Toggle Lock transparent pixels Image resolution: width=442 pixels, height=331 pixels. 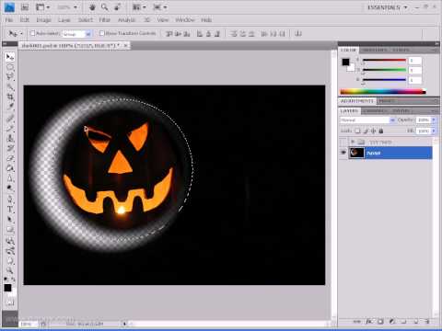click(357, 131)
